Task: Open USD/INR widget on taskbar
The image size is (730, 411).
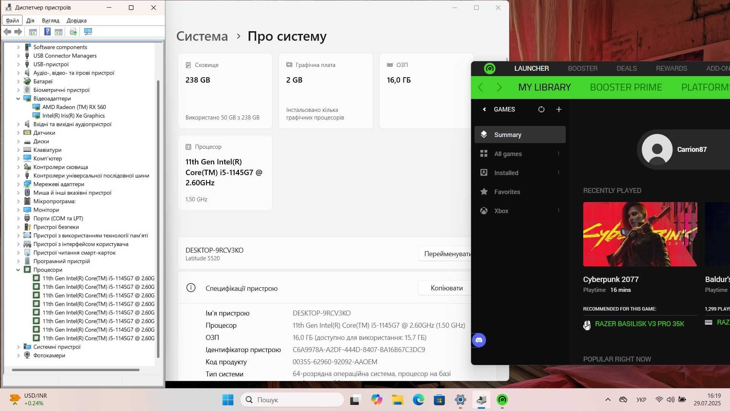Action: click(x=29, y=400)
